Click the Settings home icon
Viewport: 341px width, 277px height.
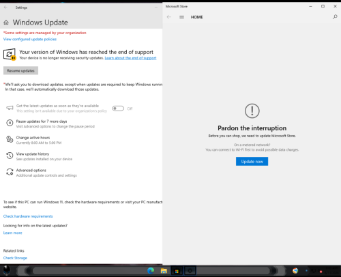coord(6,23)
